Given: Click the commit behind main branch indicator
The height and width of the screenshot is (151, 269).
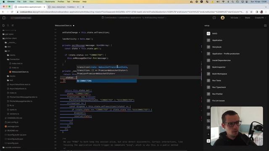Looking at the screenshot, I should pyautogui.click(x=21, y=18).
